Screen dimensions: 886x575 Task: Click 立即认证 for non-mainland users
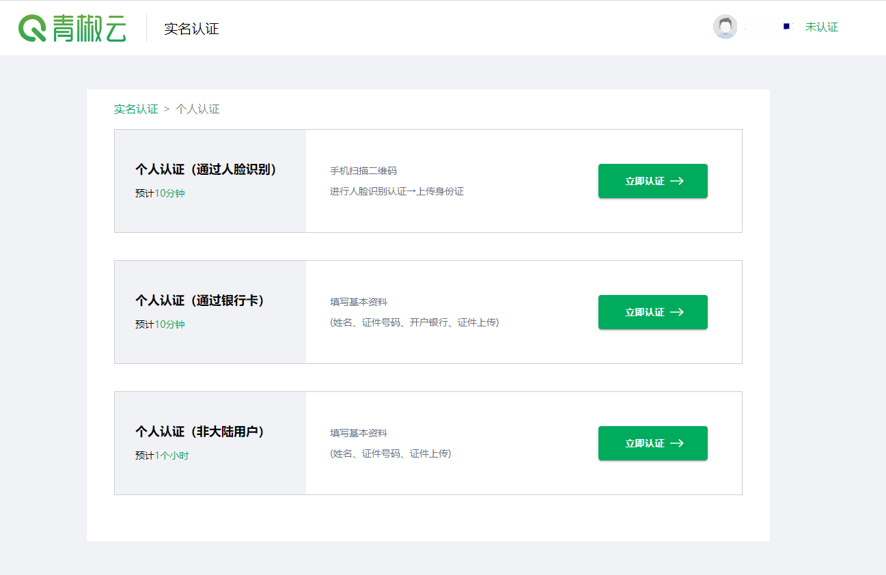[x=652, y=443]
